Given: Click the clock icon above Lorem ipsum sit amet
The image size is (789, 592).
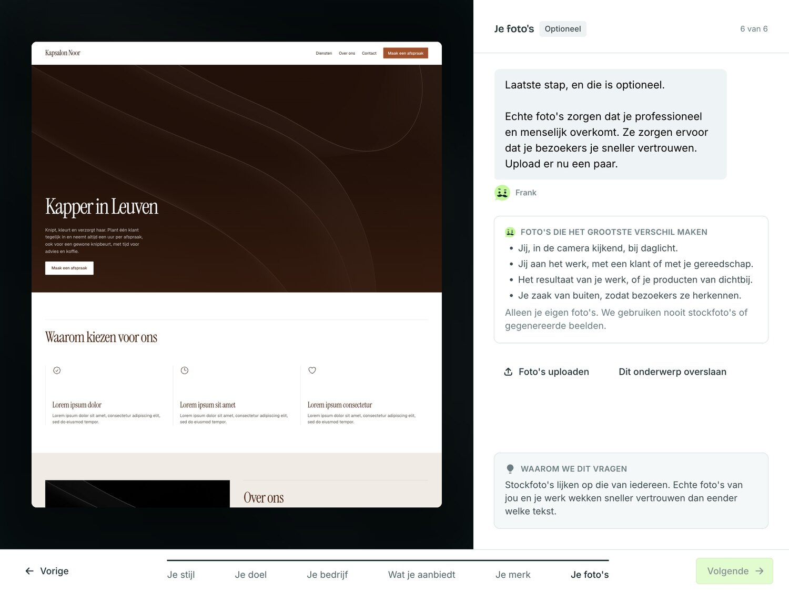Looking at the screenshot, I should (185, 370).
